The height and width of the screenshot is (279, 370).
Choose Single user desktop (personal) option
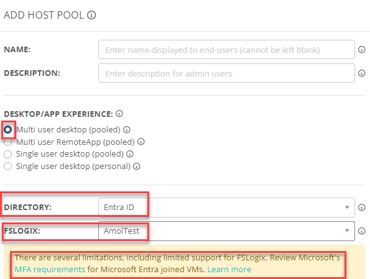(x=8, y=167)
